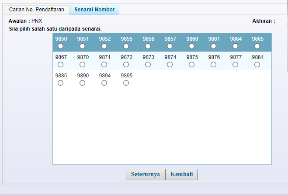
Task: Mark the 9873 radio option
Action: [148, 65]
